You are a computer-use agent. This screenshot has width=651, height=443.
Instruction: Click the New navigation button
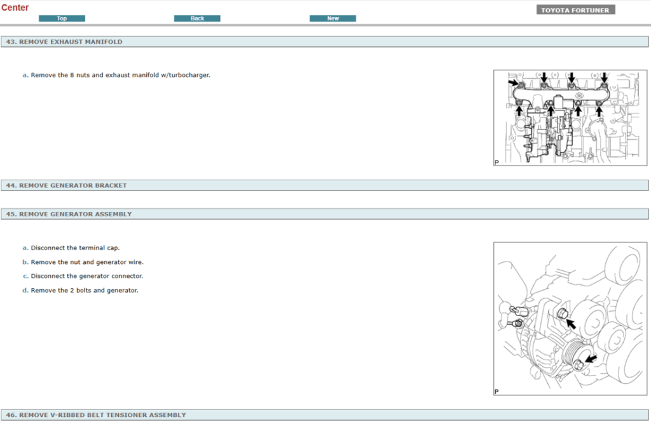[332, 18]
